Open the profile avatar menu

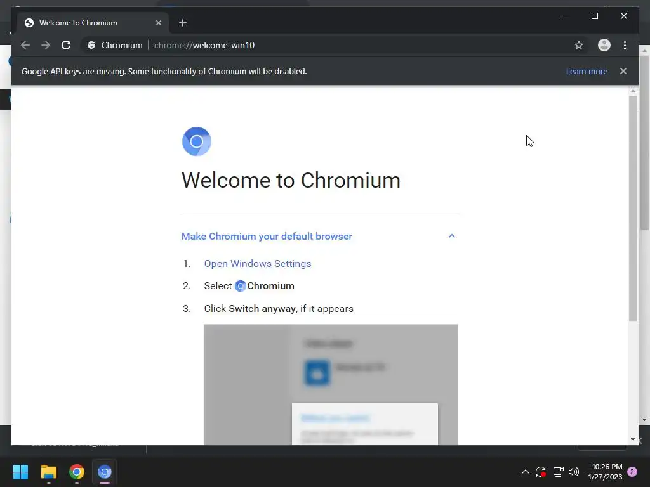coord(604,45)
